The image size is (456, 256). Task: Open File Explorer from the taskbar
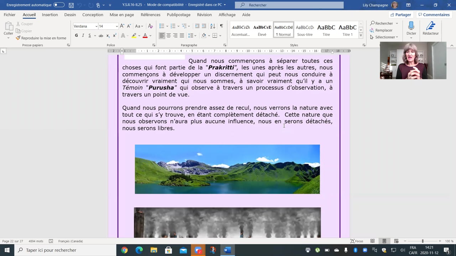(x=154, y=250)
